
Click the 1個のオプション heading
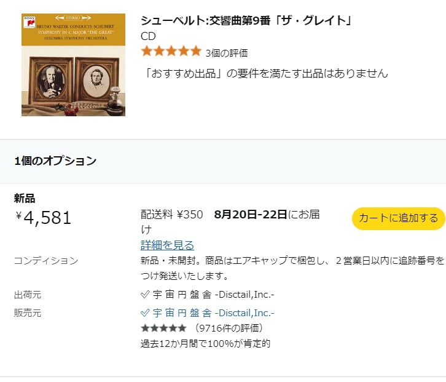coord(55,161)
